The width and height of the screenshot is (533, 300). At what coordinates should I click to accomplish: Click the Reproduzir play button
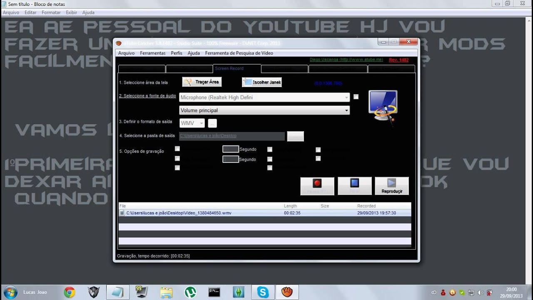[392, 186]
